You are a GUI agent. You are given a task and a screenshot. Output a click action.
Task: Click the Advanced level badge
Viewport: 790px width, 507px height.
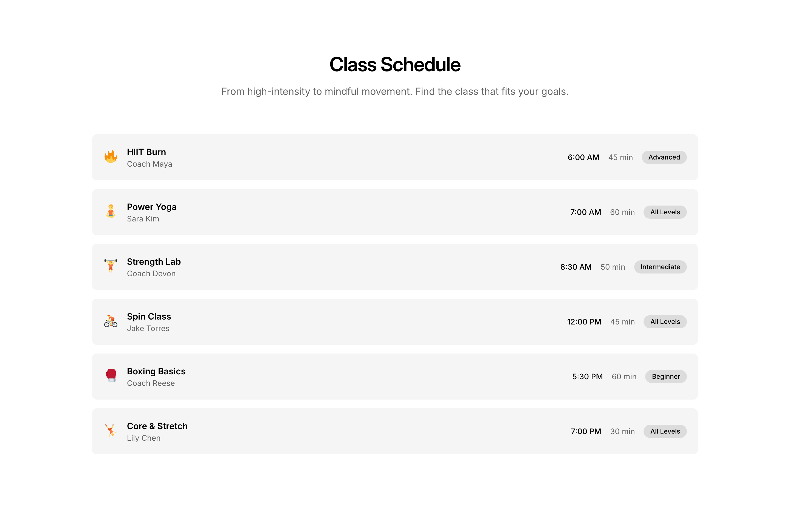(664, 157)
